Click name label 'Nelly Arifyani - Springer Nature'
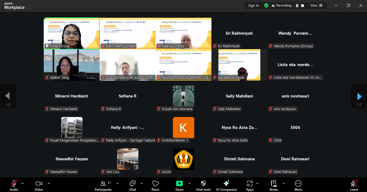This screenshot has height=192, width=367. 131,140
